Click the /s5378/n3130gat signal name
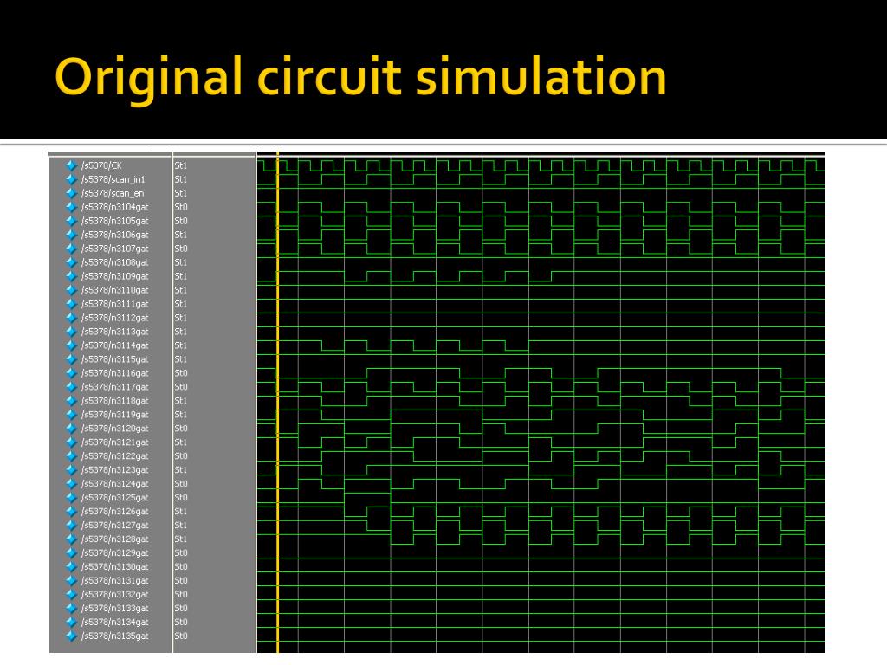 pos(115,567)
